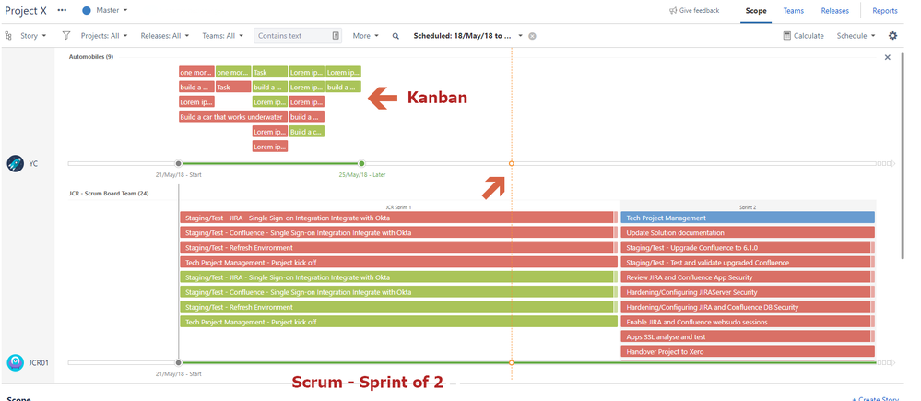
Task: Open 'Apps SSL analyse and test' story
Action: coord(748,337)
